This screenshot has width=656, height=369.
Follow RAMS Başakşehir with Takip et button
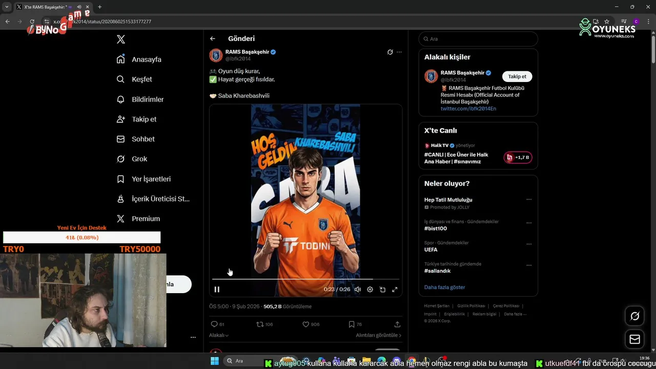coord(517,76)
